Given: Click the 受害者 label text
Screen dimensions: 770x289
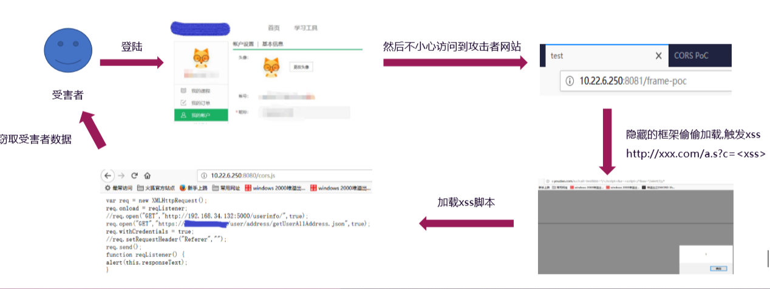Looking at the screenshot, I should coord(67,95).
